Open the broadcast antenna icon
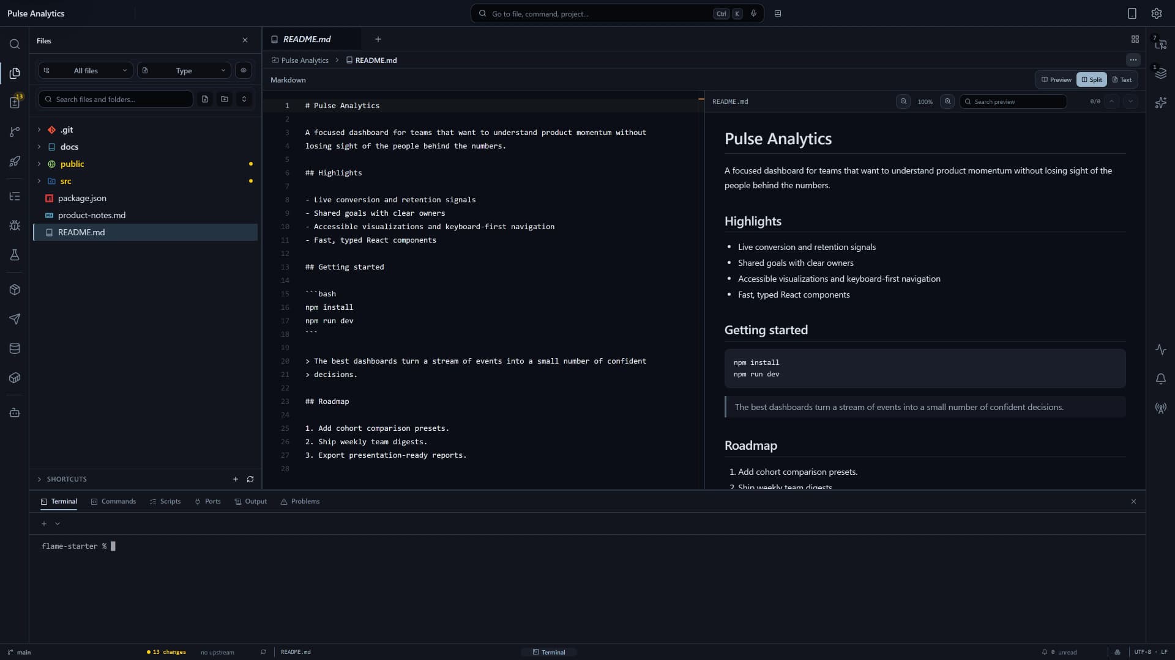 [1160, 408]
